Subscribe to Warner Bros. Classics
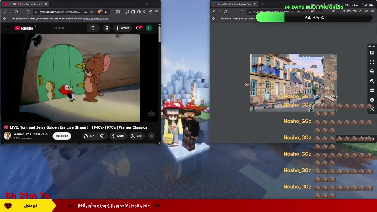Image resolution: width=377 pixels, height=212 pixels. 62,136
